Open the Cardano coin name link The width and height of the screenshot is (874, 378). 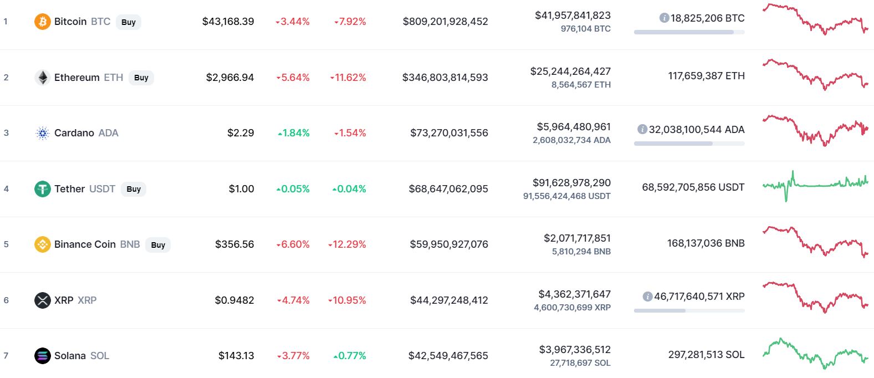pyautogui.click(x=74, y=133)
